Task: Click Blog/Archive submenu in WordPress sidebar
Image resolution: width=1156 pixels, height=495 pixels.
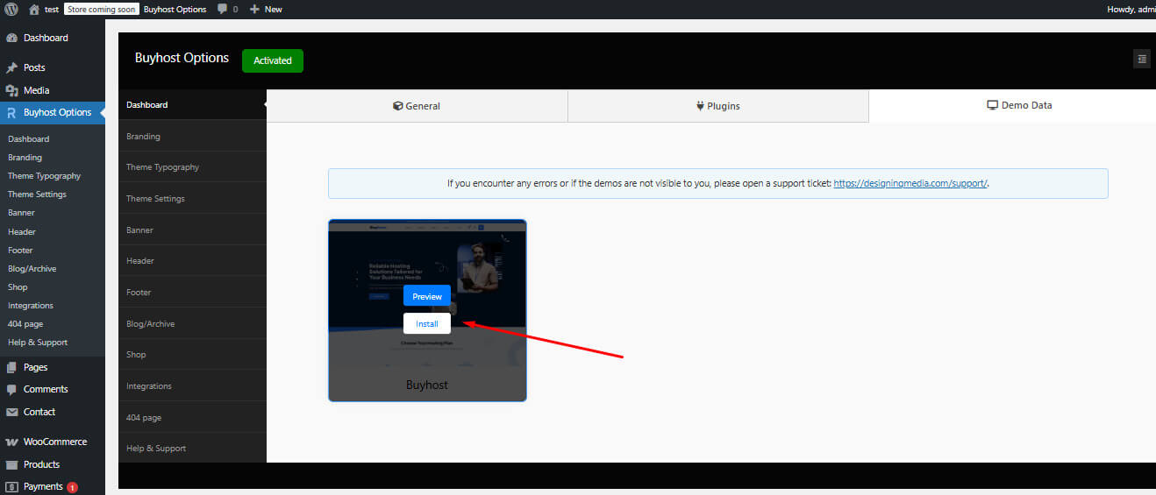Action: point(32,268)
